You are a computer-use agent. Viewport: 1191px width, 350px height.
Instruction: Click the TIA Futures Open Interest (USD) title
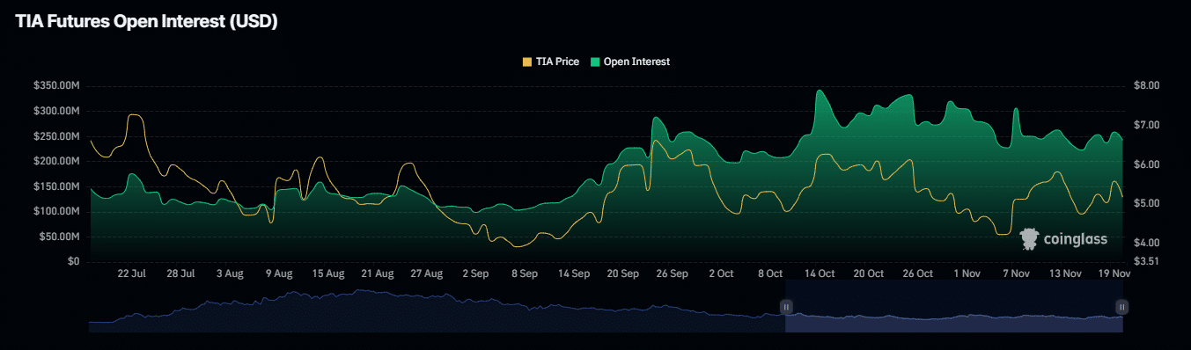[x=147, y=23]
